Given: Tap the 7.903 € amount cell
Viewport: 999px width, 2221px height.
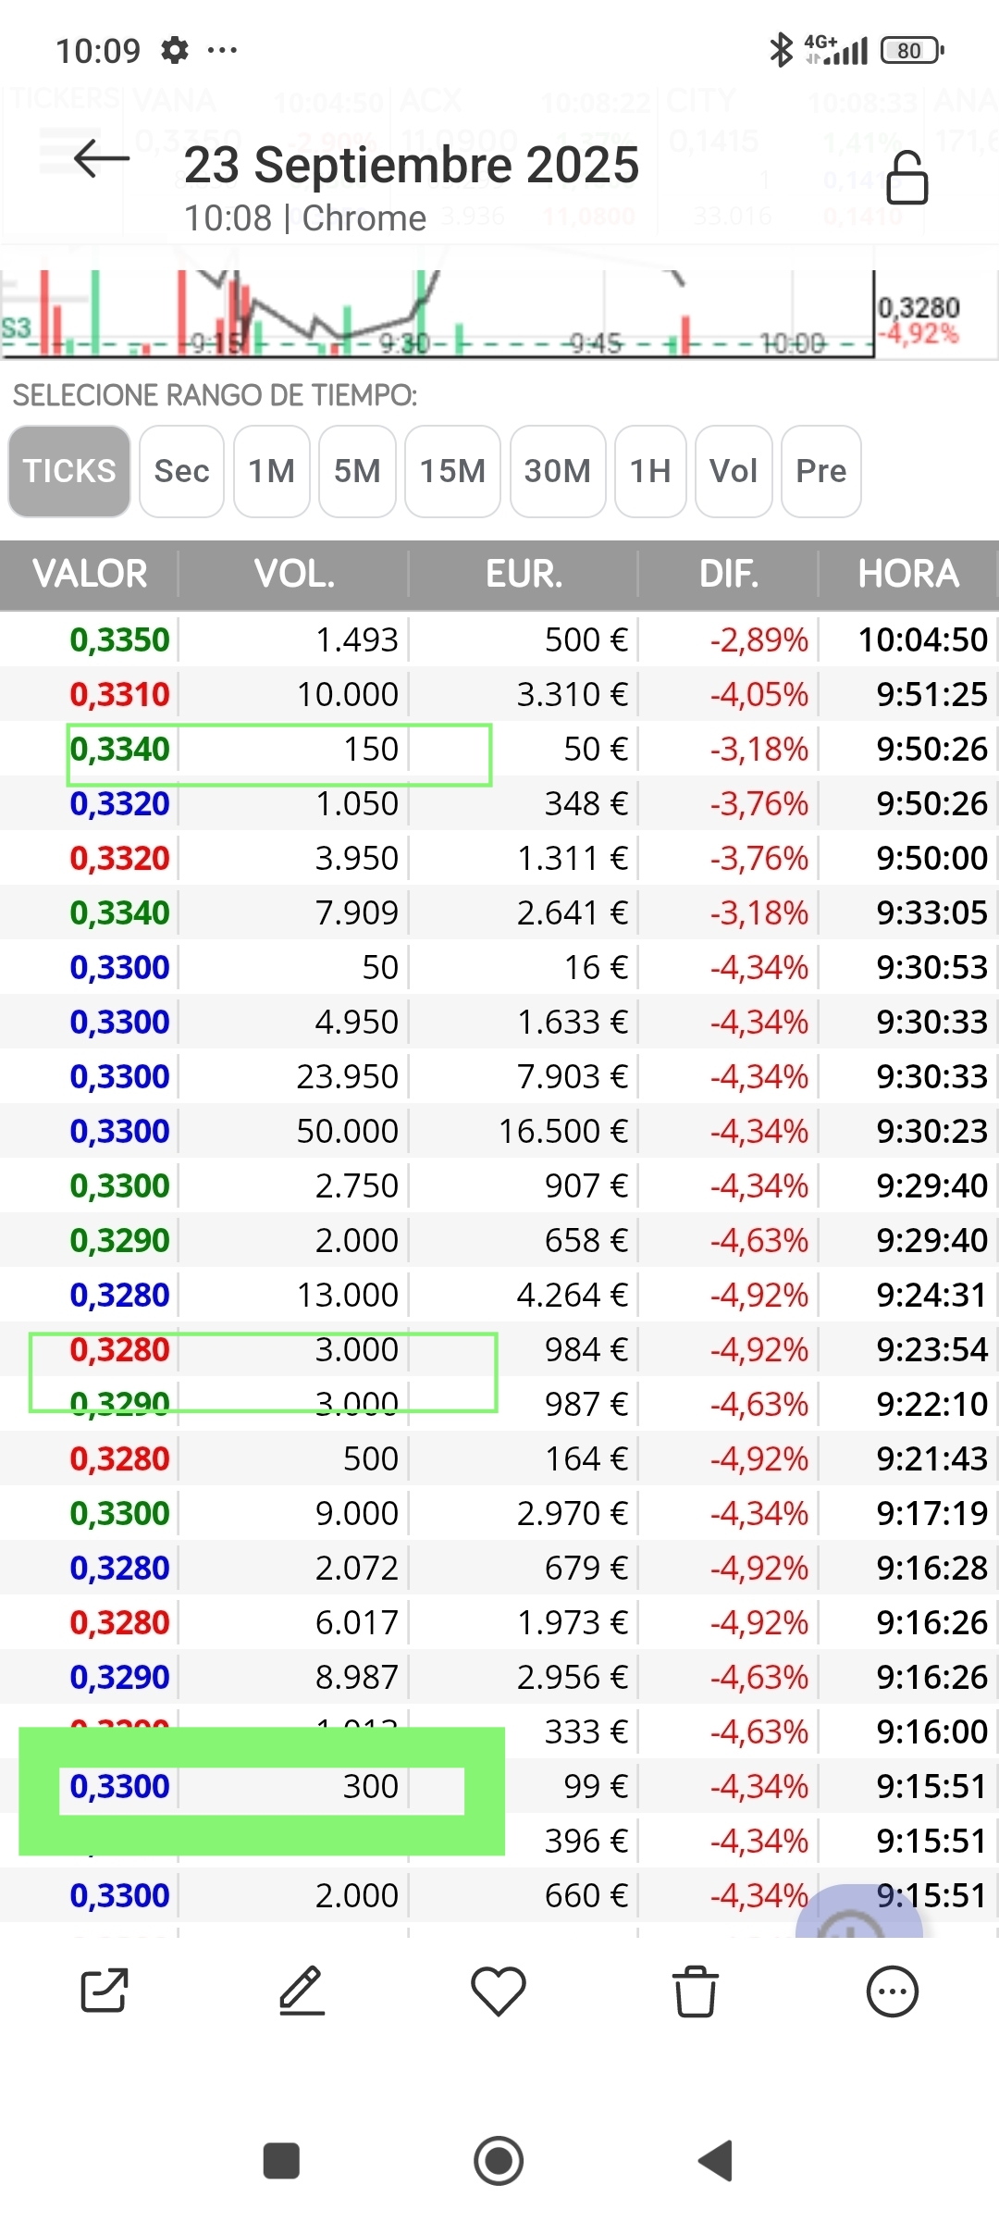Looking at the screenshot, I should [573, 1076].
